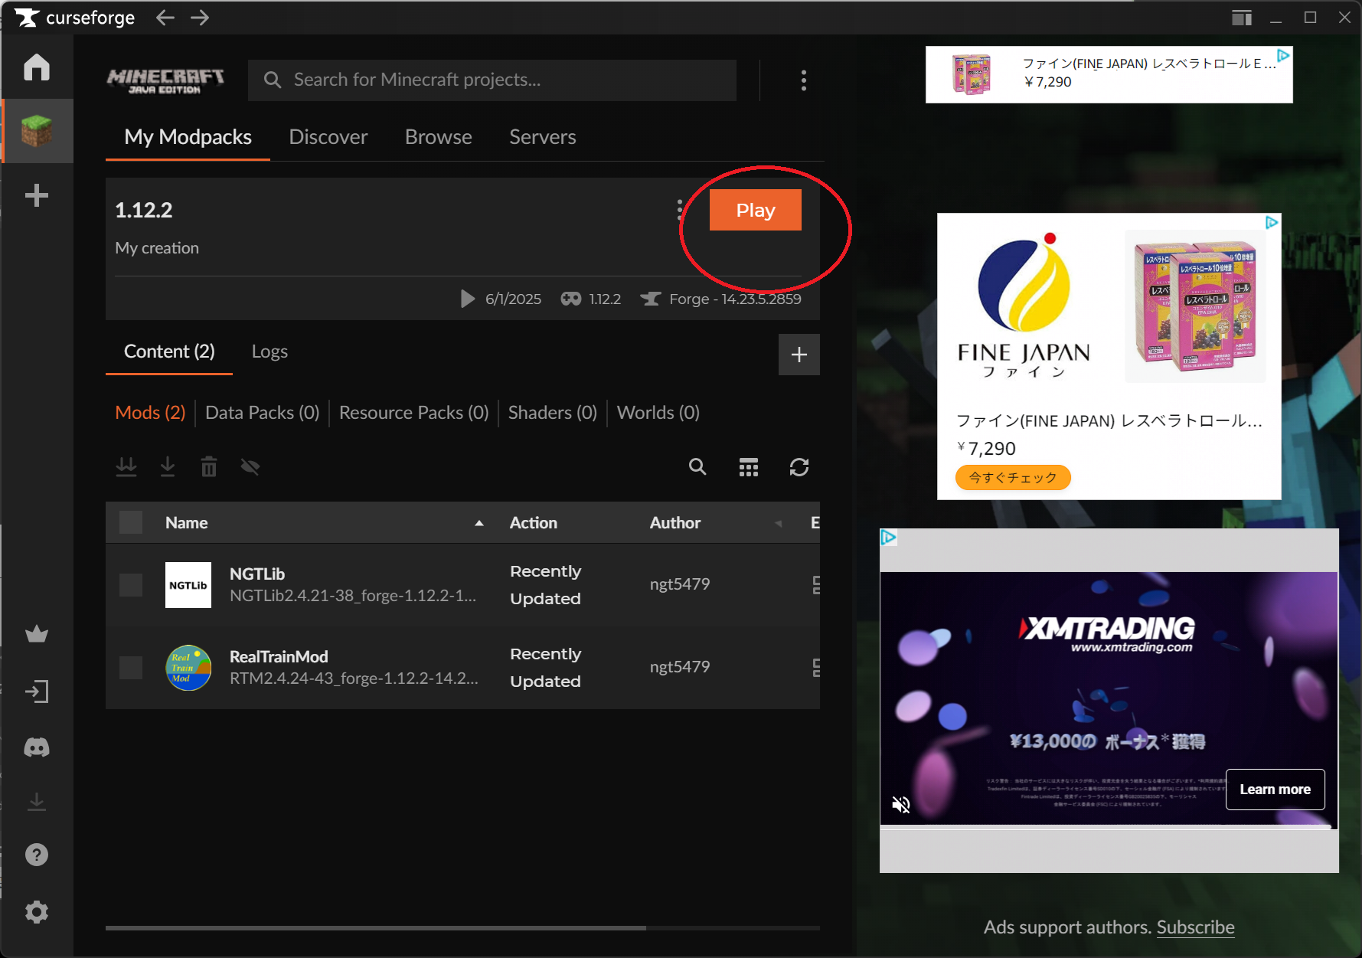
Task: Switch to the Discover tab
Action: click(x=328, y=137)
